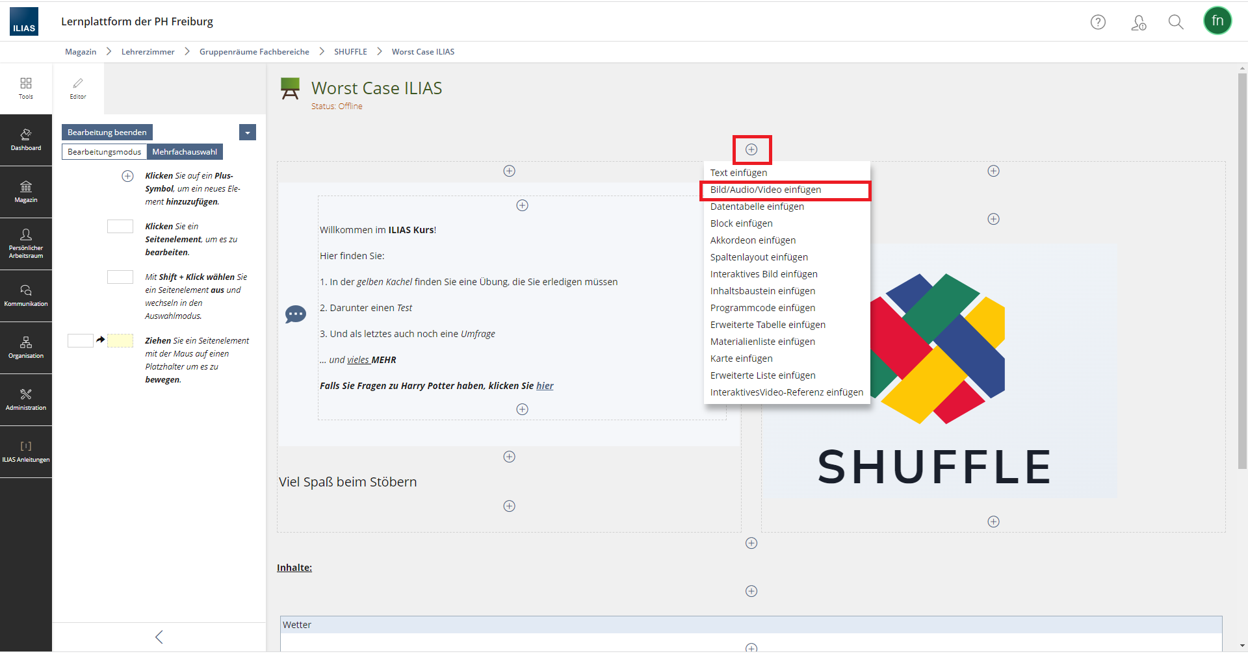Image resolution: width=1248 pixels, height=656 pixels.
Task: Switch to the Mehrfachauswahl tab
Action: point(185,151)
